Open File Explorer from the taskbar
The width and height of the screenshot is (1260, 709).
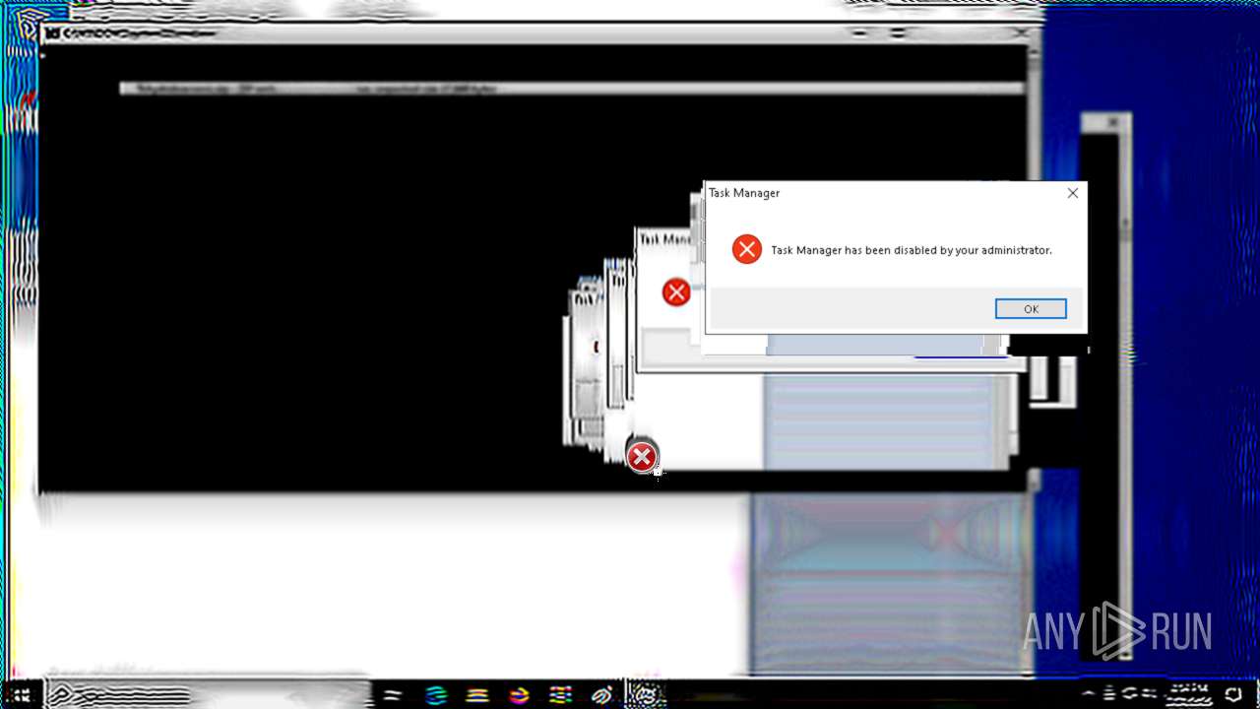(477, 694)
